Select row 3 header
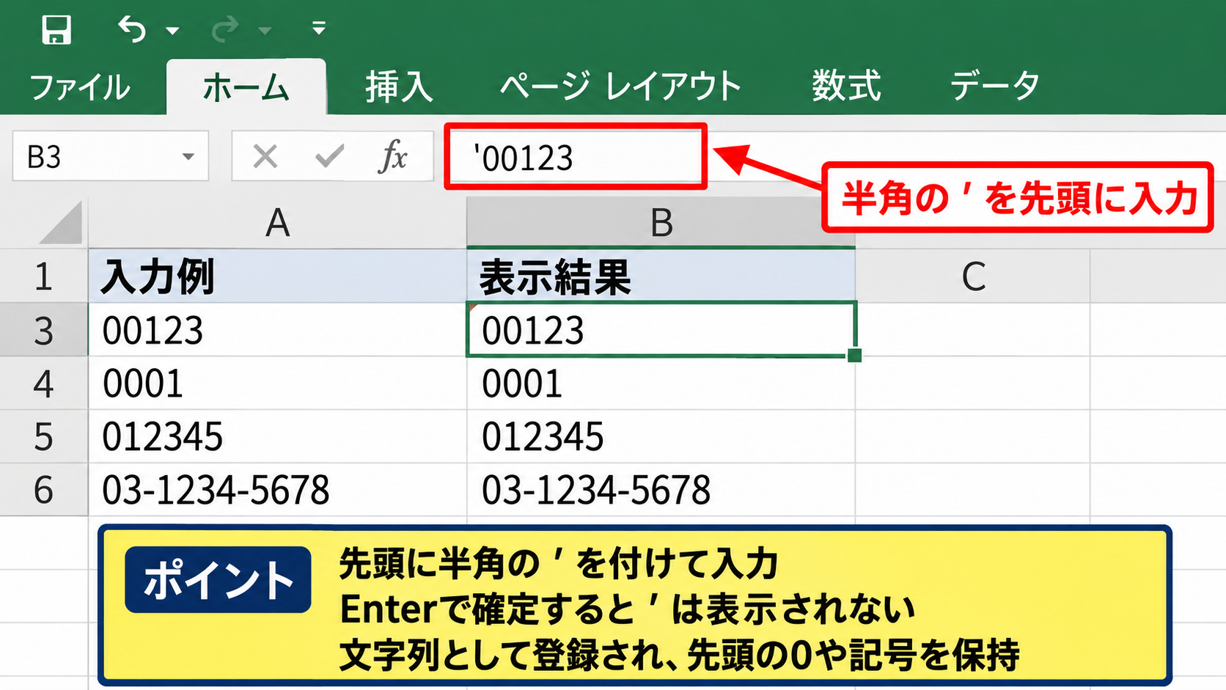 point(44,330)
